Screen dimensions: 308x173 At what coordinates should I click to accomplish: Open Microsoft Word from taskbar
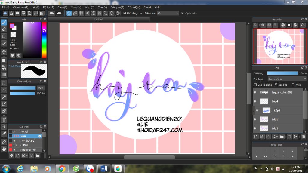point(104,169)
